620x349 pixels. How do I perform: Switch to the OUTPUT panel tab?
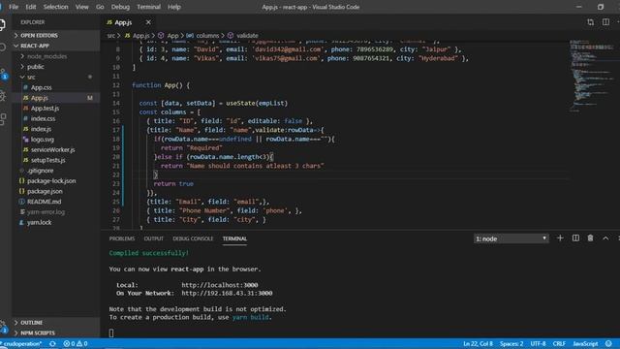coord(153,238)
